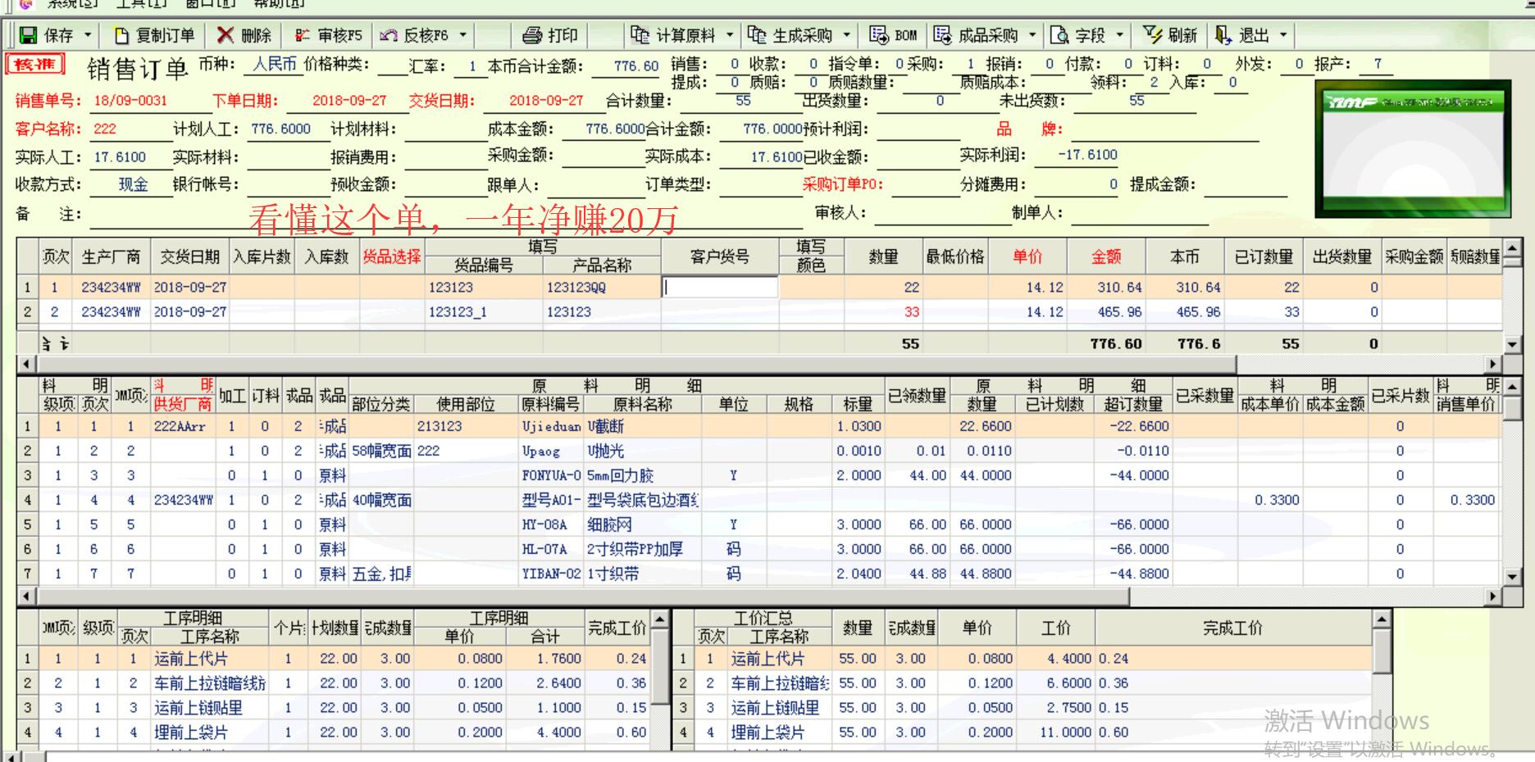Click the 下单日期 field 2018-09-27

click(348, 101)
